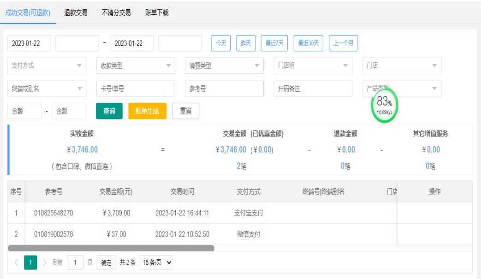Switch to the 退款交易 tab

click(76, 13)
